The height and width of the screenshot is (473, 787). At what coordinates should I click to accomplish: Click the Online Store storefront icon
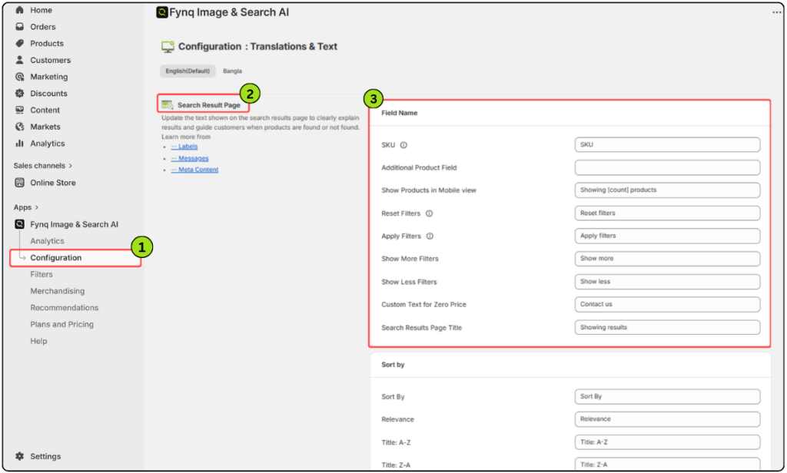tap(19, 183)
